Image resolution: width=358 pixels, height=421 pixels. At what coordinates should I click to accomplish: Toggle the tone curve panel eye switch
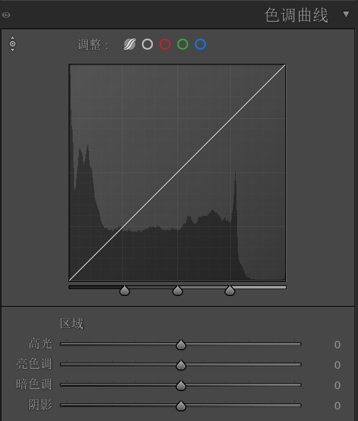6,15
